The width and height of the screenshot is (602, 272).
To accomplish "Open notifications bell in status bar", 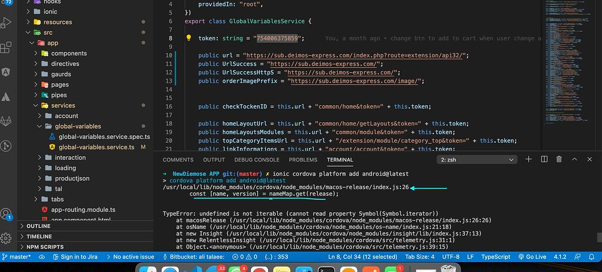I will [x=591, y=257].
